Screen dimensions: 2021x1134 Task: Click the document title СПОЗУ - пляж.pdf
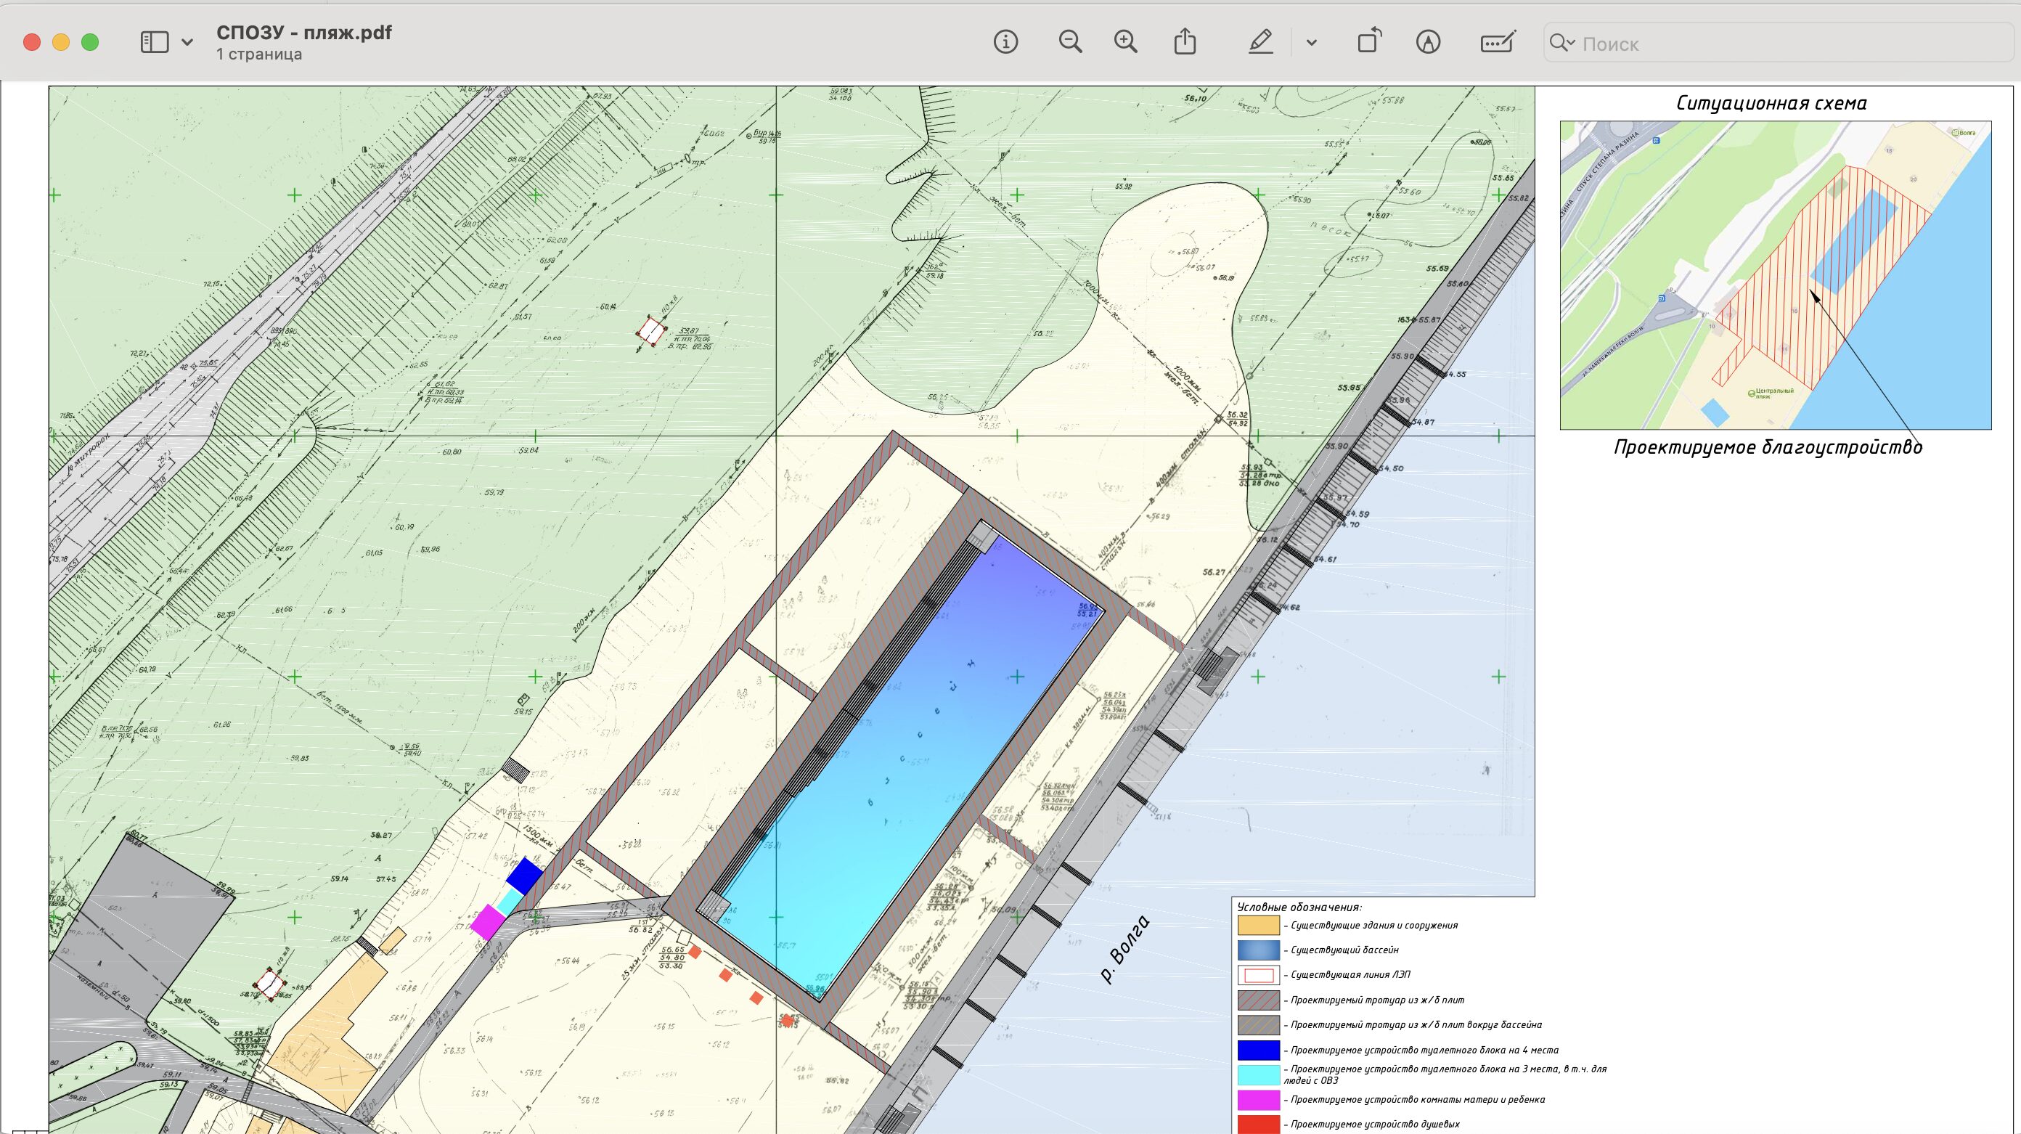(x=303, y=33)
